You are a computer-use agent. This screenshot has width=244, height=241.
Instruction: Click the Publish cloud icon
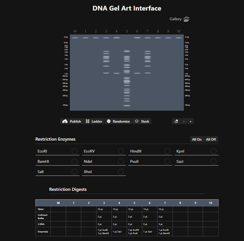point(65,121)
